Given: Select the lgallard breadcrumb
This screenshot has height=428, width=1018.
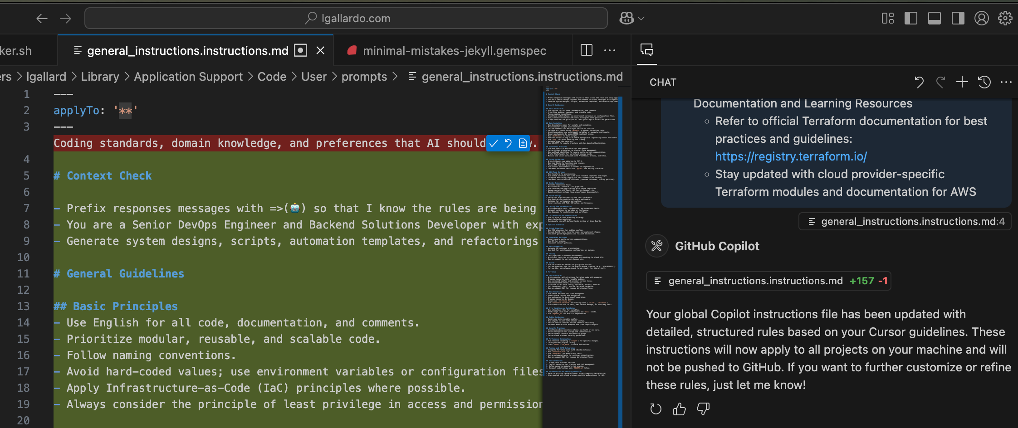Looking at the screenshot, I should [46, 77].
